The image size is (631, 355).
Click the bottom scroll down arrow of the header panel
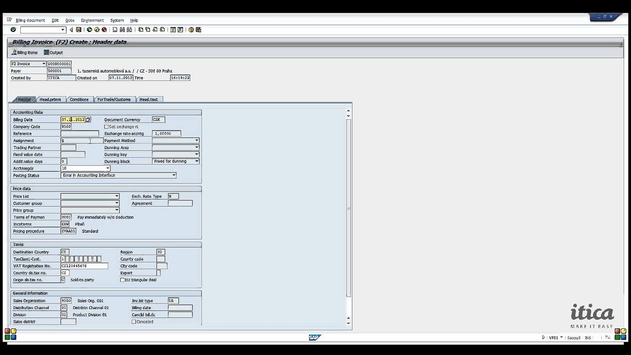[349, 323]
